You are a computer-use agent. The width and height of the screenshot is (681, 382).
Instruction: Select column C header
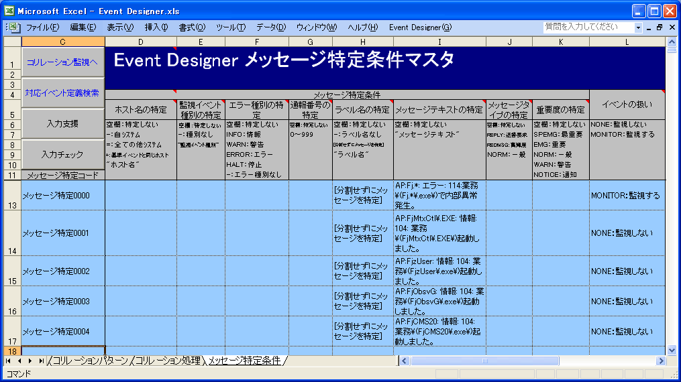[x=63, y=42]
